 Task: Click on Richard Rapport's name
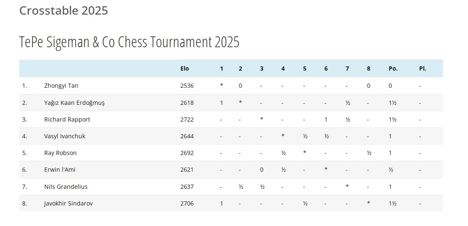click(67, 119)
